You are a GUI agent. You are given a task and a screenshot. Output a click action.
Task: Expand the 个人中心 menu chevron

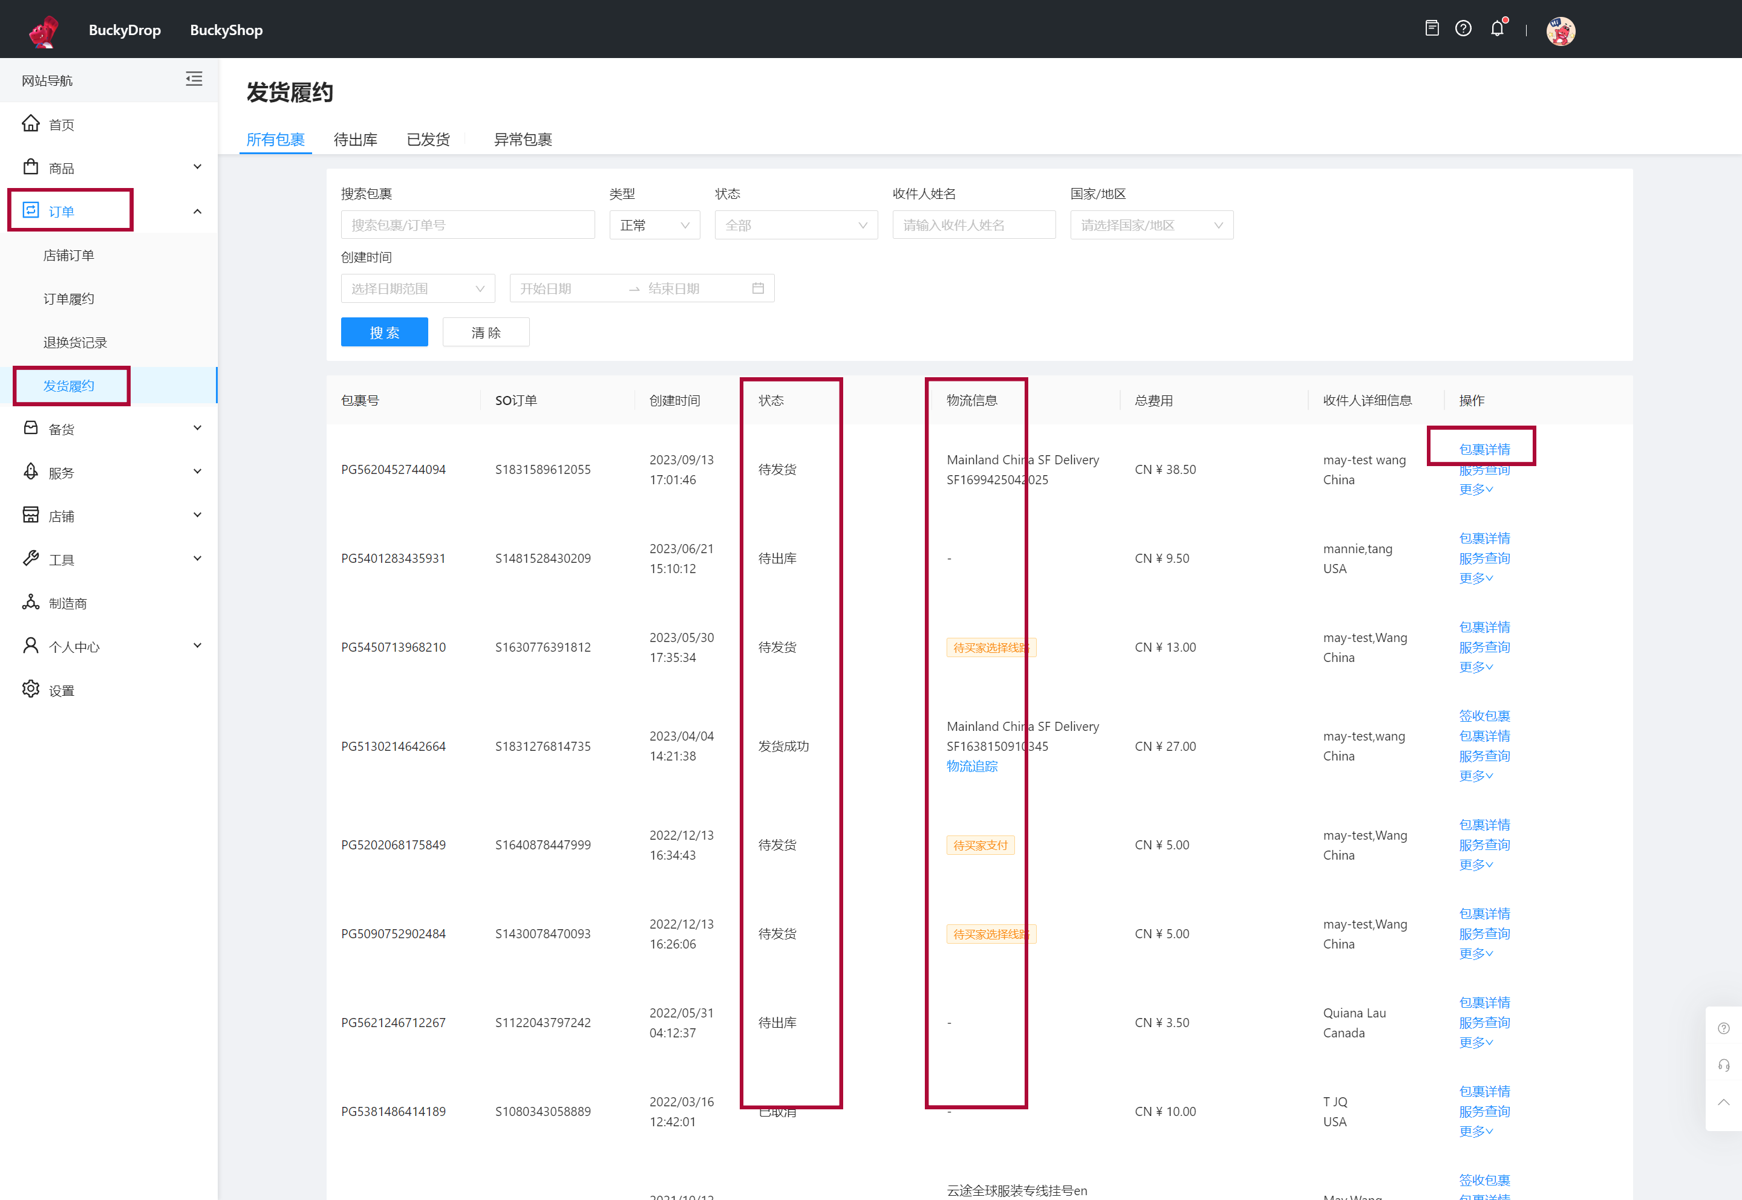(x=197, y=646)
